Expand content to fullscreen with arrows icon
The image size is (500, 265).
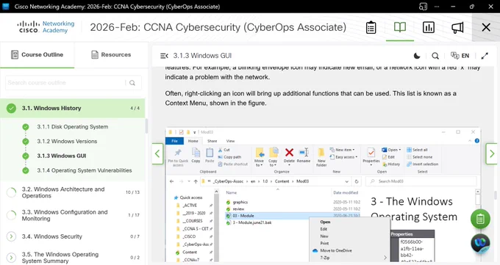pos(485,56)
